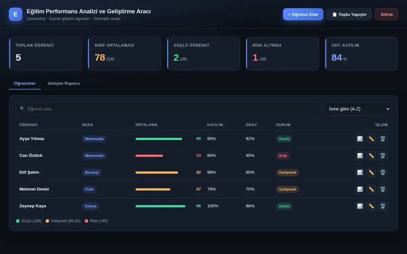The image size is (407, 254).
Task: Switch to the Öğrenciler tab
Action: pyautogui.click(x=25, y=83)
